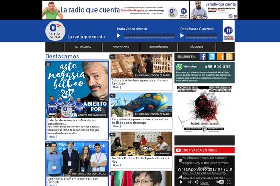Open 'Colocando los barraganetes' headline
This screenshot has width=280, height=186.
coord(139,82)
